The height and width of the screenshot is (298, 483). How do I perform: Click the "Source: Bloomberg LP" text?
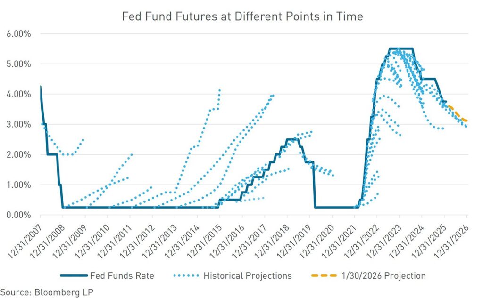[47, 291]
